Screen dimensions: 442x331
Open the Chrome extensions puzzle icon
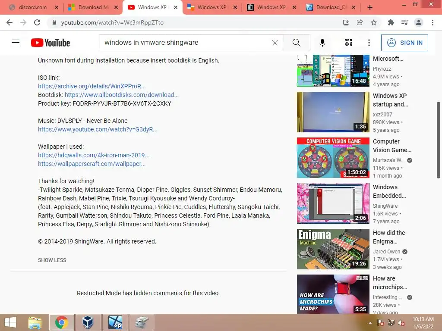(x=391, y=22)
